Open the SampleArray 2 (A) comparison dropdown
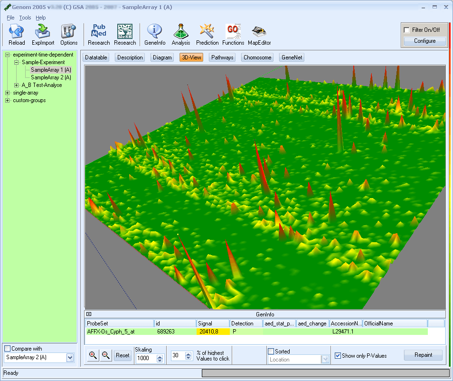Image resolution: width=453 pixels, height=381 pixels. pos(70,357)
